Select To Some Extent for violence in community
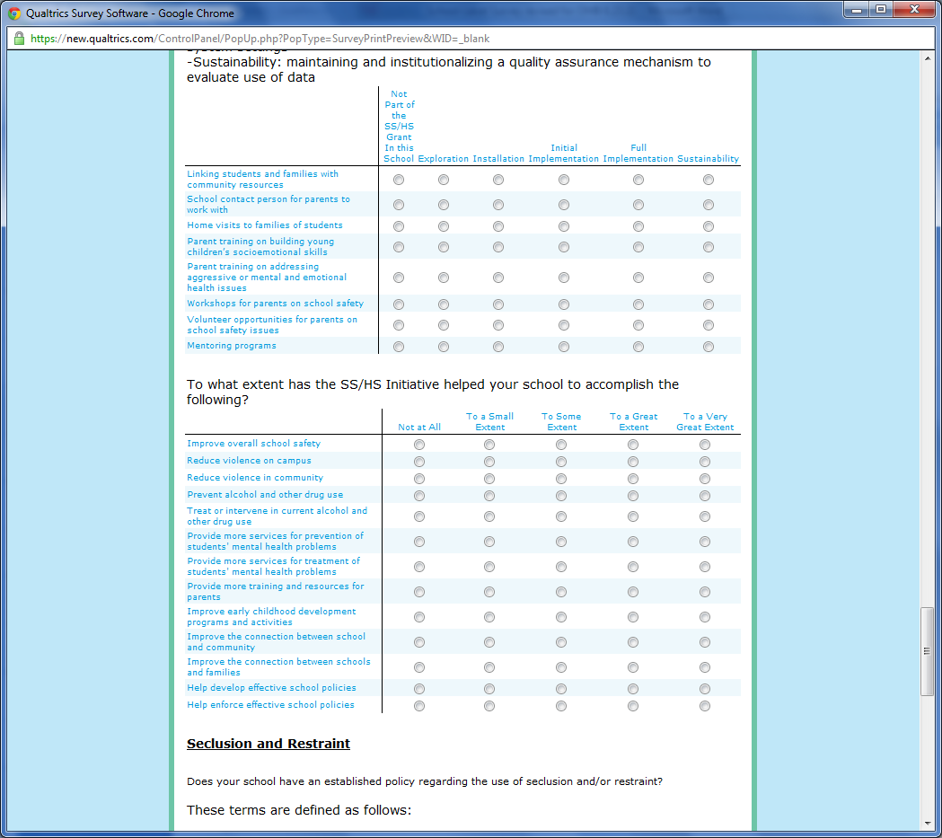This screenshot has height=838, width=942. click(x=561, y=479)
